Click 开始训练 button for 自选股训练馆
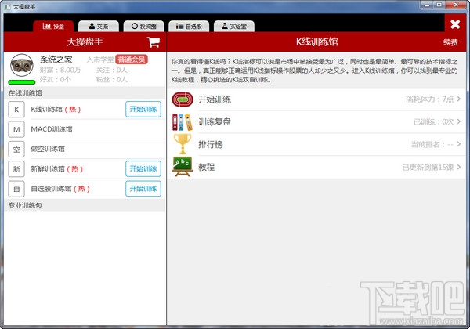Screen dimensions: 470x329 [x=143, y=189]
